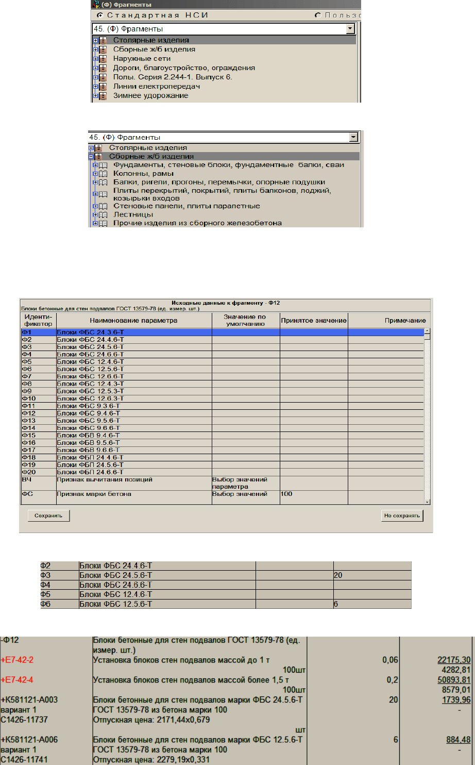Click the folder icon beside Зимнее удорожание
Screen dimensions: 475x765
coord(103,96)
